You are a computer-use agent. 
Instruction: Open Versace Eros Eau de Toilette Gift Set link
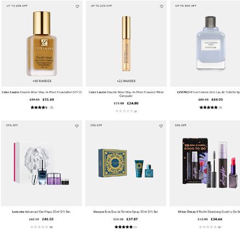click(x=125, y=212)
